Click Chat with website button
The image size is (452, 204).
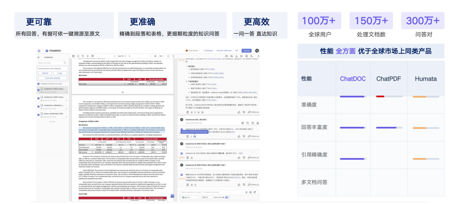point(52,78)
